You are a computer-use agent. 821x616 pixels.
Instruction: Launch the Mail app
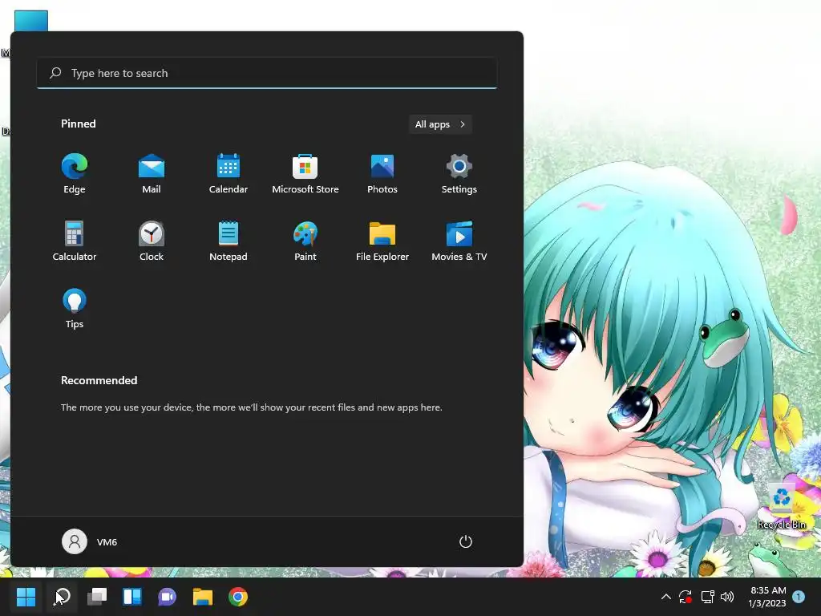pyautogui.click(x=152, y=174)
